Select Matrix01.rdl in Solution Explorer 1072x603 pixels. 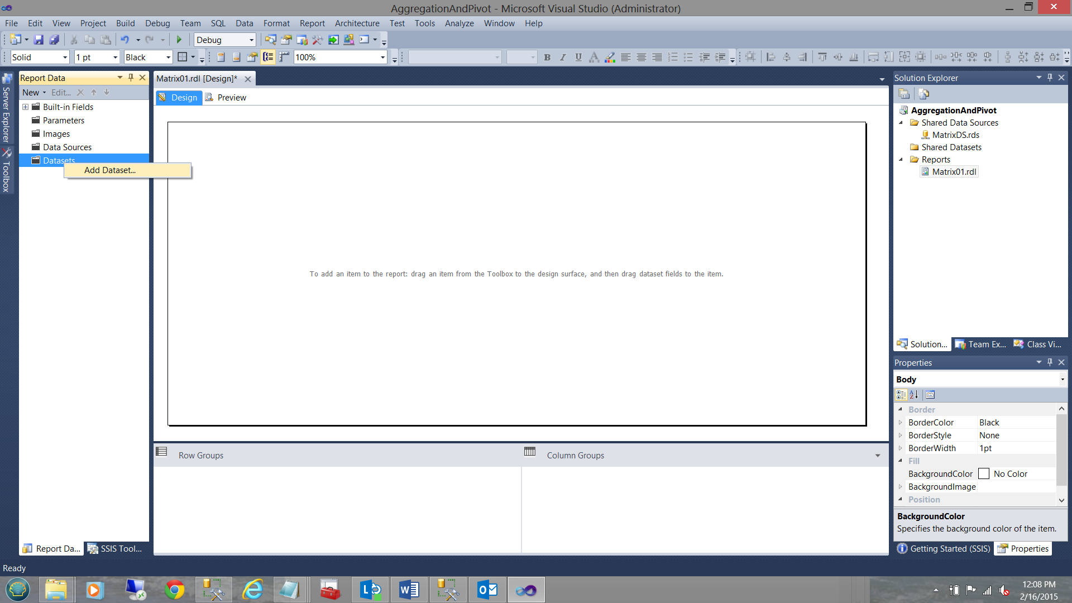pyautogui.click(x=954, y=172)
